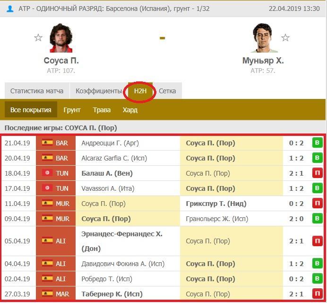Click score 2 : 1 of 18.04.19 match

[x=296, y=173]
